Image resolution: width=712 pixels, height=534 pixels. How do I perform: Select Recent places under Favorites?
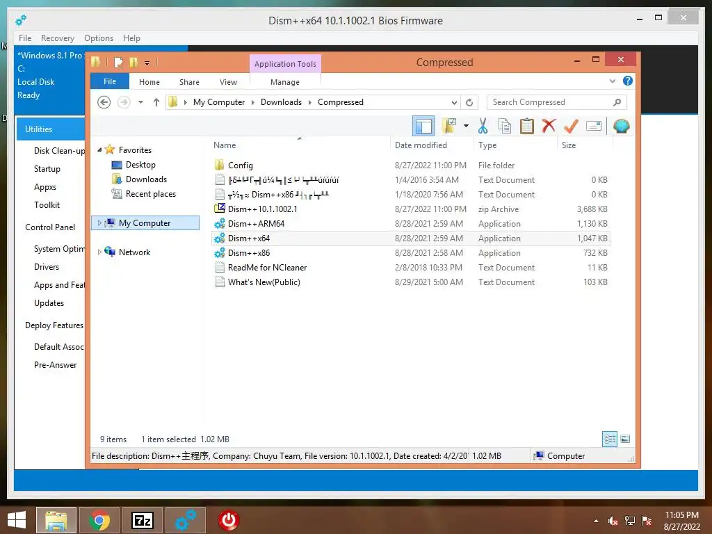[151, 194]
